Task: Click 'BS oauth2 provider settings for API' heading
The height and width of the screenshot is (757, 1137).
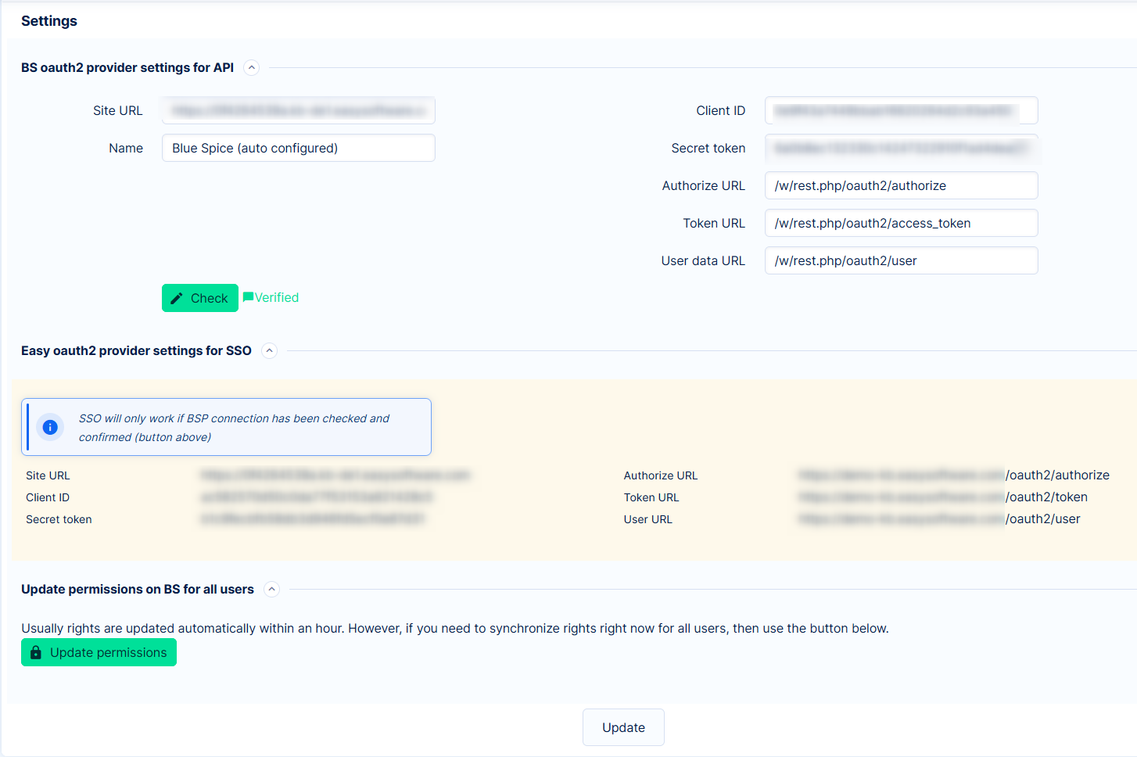Action: click(x=127, y=68)
